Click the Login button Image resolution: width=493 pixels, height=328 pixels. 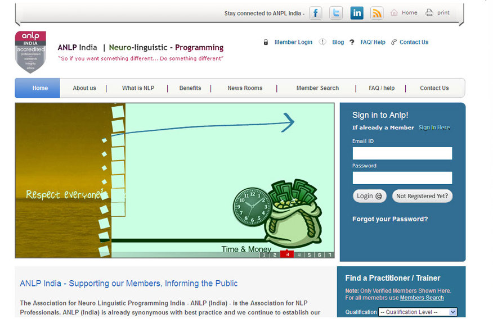[369, 196]
